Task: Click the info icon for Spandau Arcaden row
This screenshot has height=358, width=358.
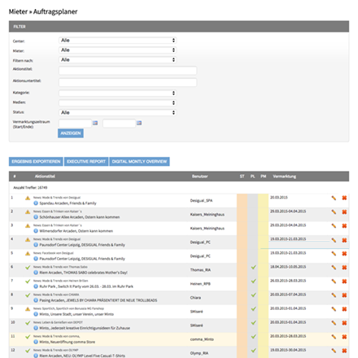Action: tap(36, 203)
